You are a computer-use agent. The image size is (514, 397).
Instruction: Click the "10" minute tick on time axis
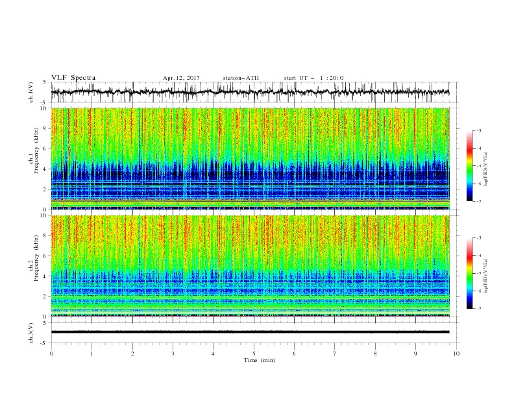[456, 354]
